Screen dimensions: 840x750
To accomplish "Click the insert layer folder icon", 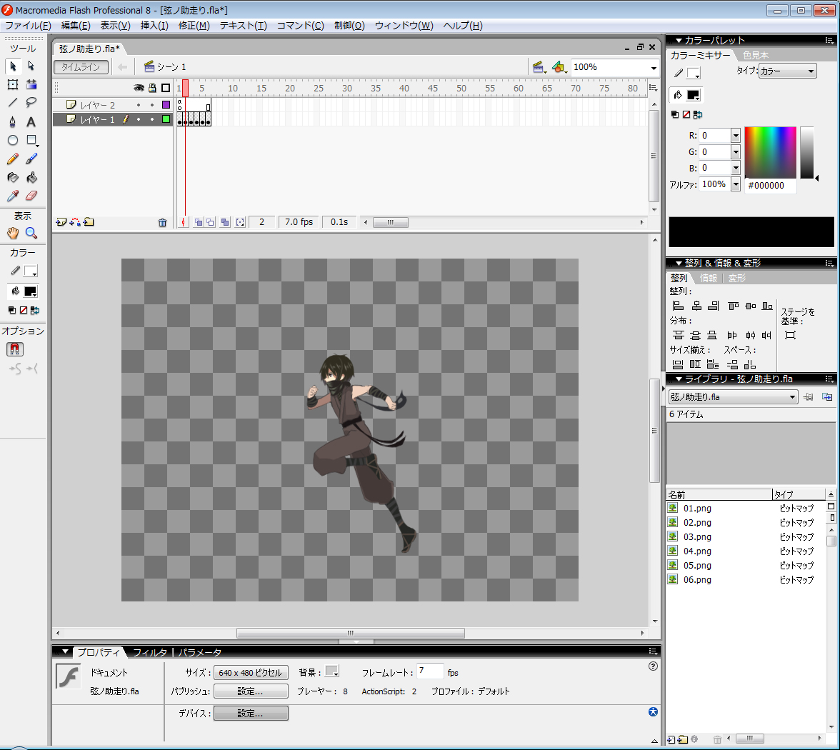I will (x=89, y=222).
